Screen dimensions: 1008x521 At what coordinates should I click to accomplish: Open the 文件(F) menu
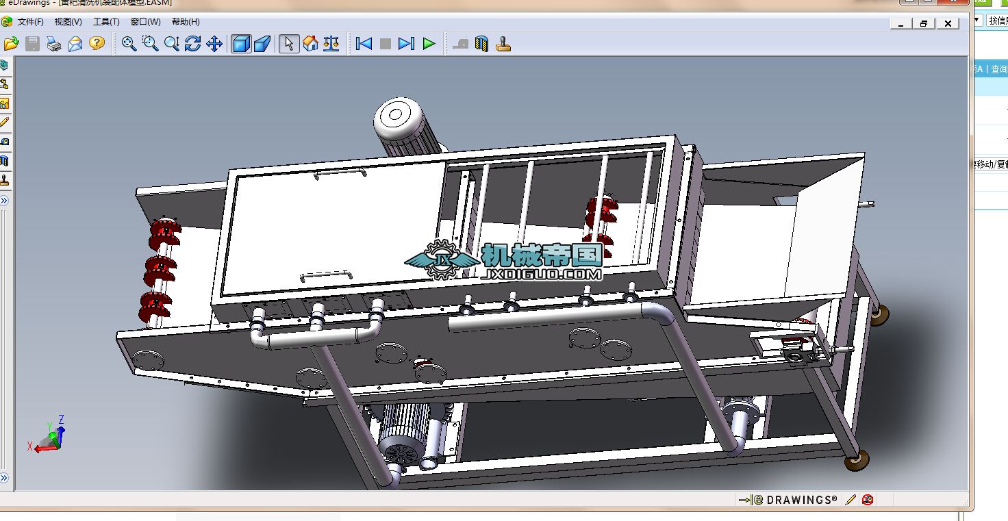(x=31, y=22)
